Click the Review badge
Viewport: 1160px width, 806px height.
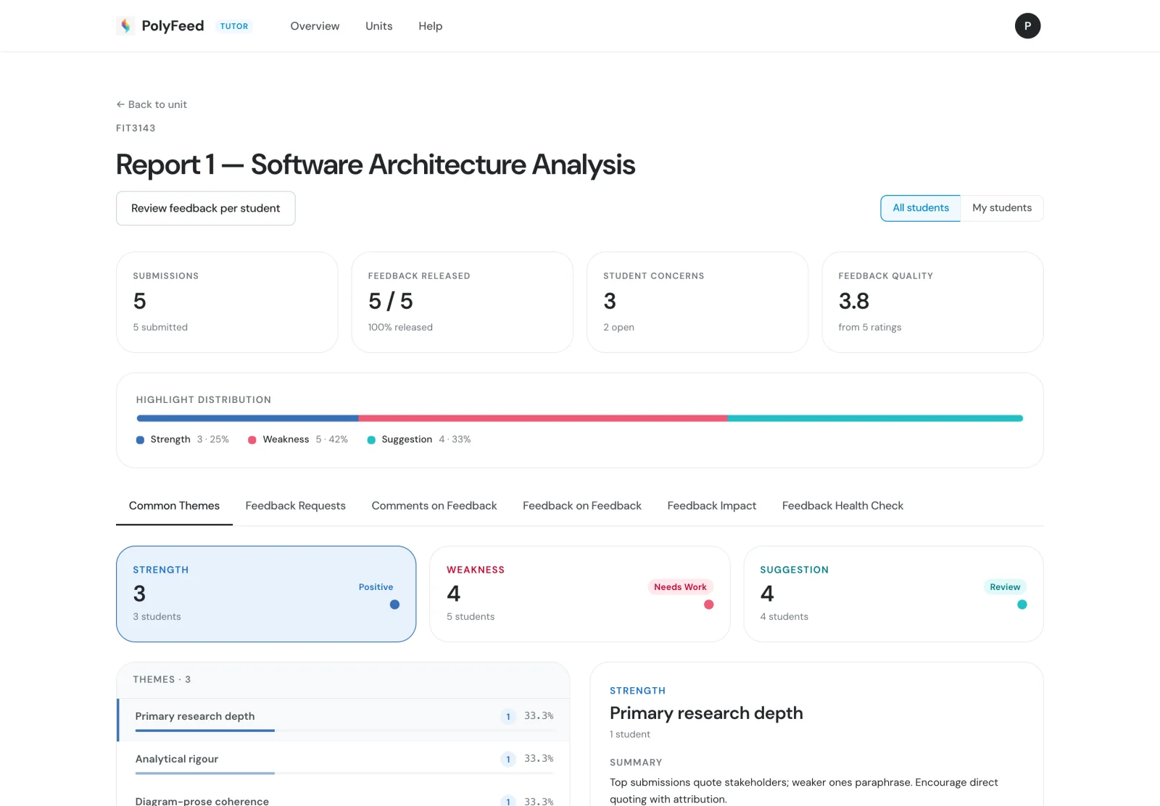1005,587
